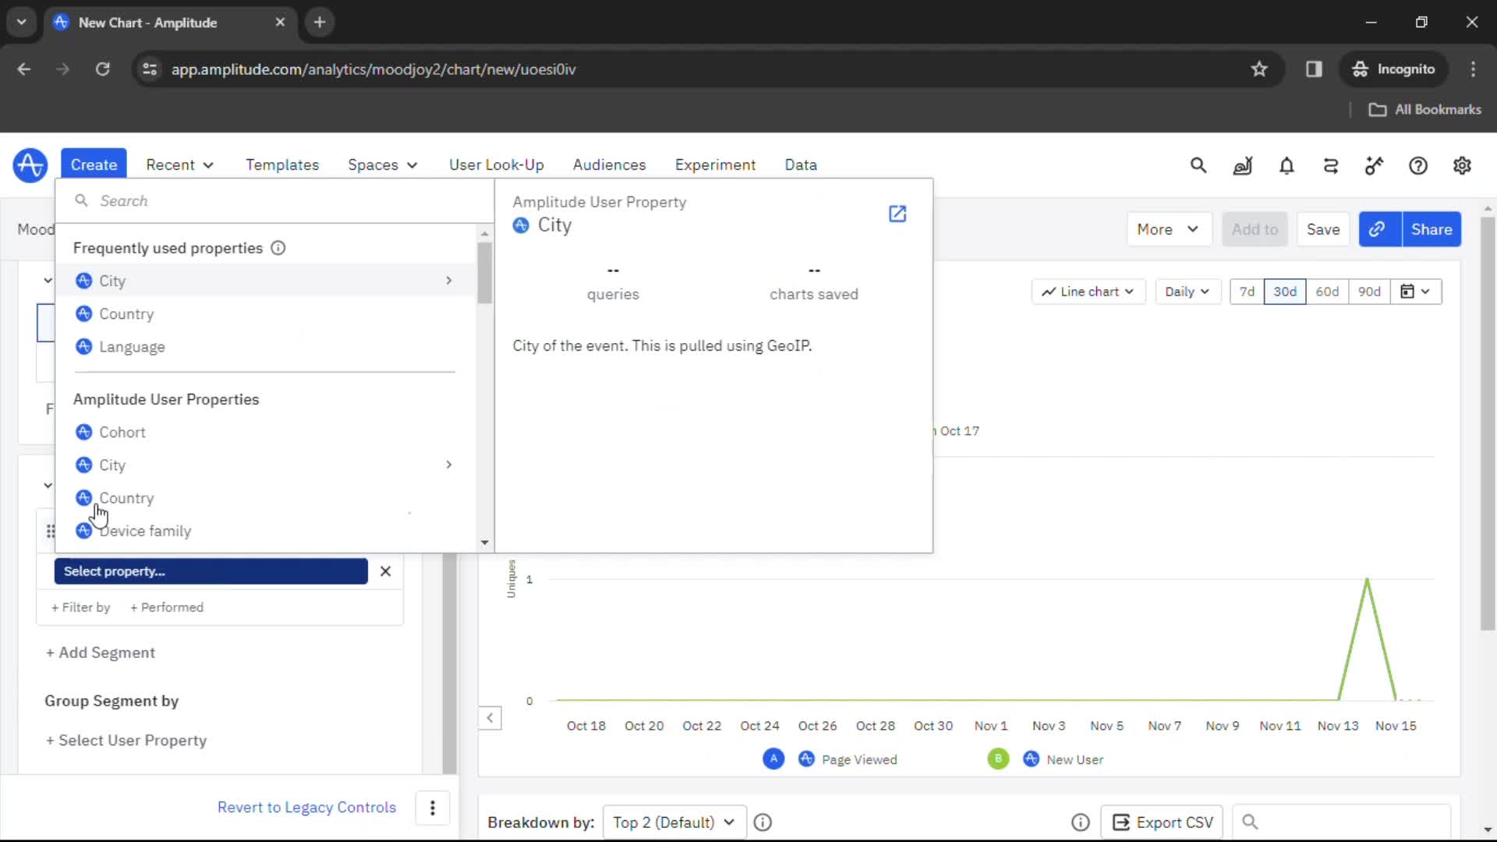Scroll down the properties list

tap(484, 542)
